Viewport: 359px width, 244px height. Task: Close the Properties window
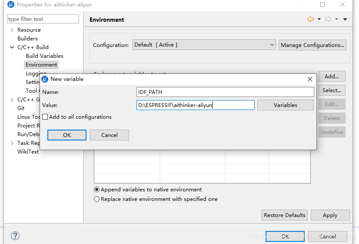pos(342,4)
